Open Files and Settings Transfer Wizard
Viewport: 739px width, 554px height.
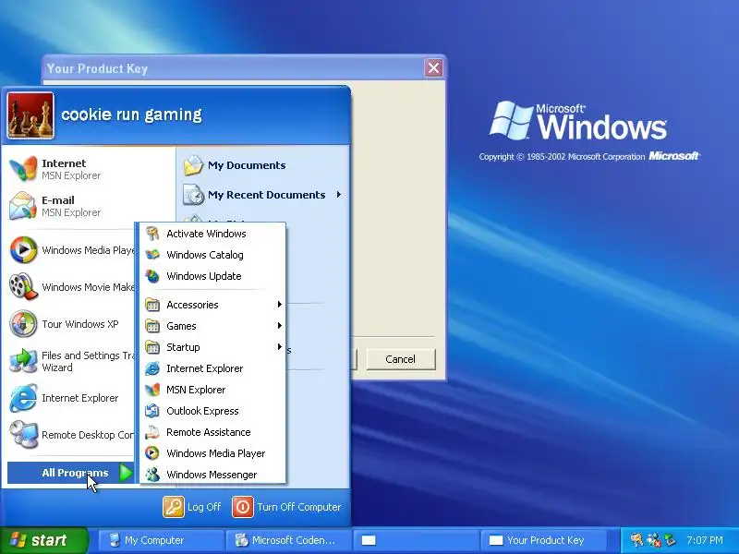pyautogui.click(x=71, y=361)
